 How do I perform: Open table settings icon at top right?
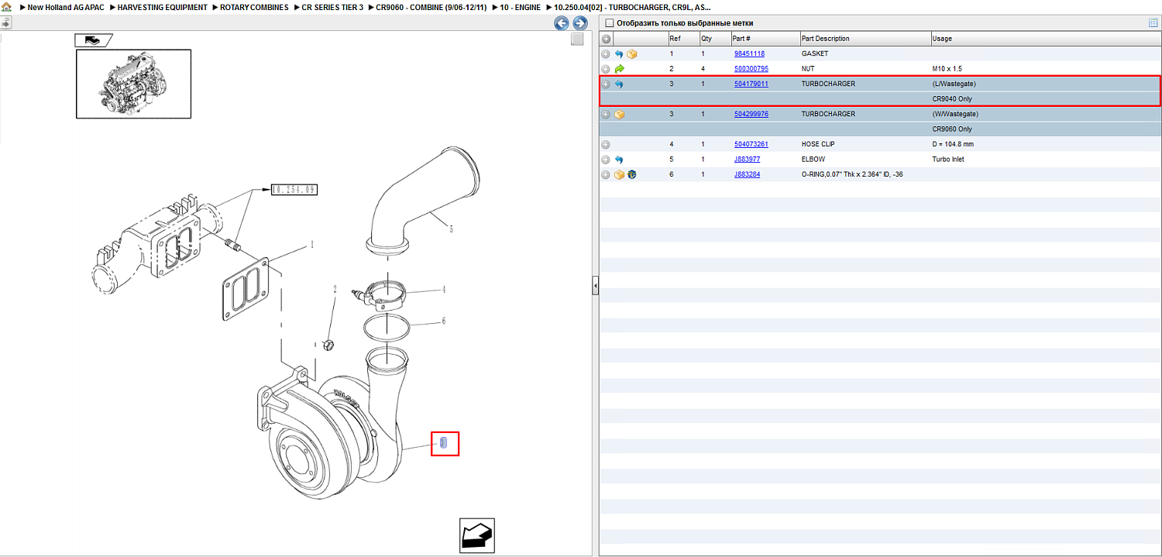click(1153, 23)
